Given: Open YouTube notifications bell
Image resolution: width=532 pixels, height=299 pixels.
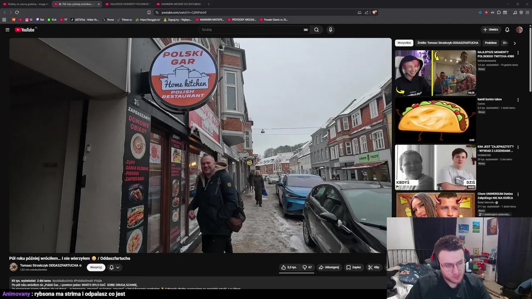Looking at the screenshot, I should tap(507, 29).
